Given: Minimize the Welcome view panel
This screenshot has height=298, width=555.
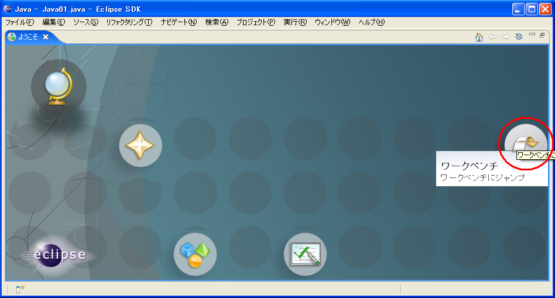Looking at the screenshot, I should (x=532, y=35).
